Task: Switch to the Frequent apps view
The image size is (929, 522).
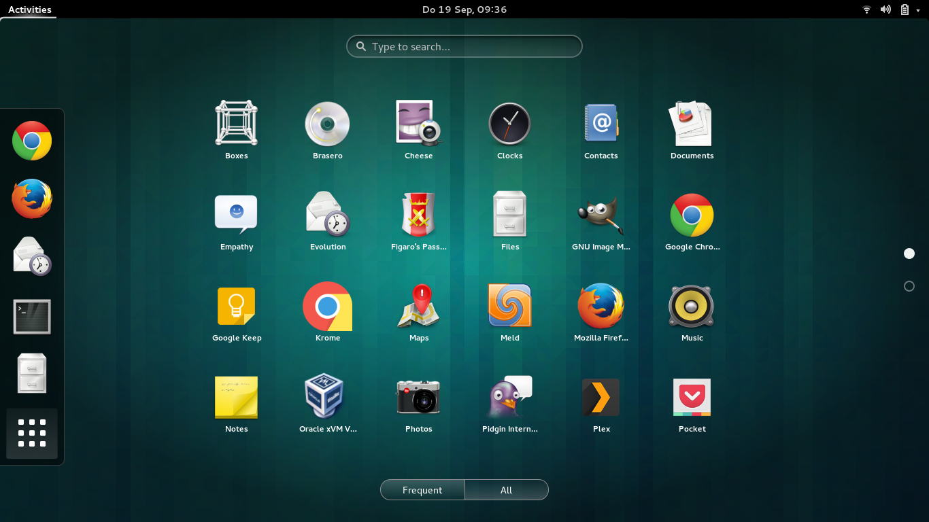Action: pos(422,489)
